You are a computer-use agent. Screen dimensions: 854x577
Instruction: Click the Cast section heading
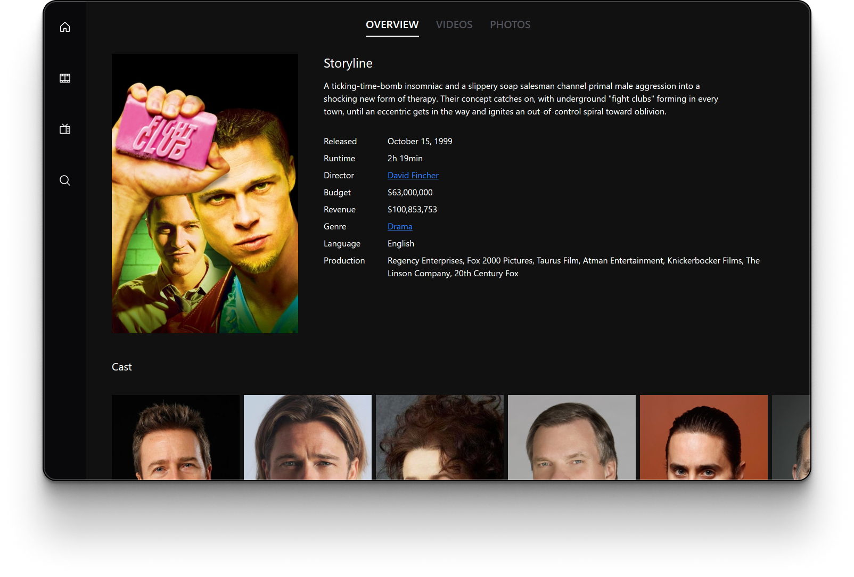click(122, 367)
